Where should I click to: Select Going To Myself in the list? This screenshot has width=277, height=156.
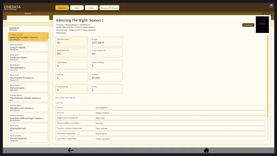28,47
